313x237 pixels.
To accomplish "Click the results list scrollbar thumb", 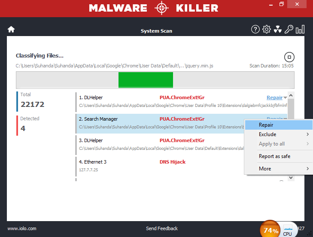I will click(x=291, y=109).
